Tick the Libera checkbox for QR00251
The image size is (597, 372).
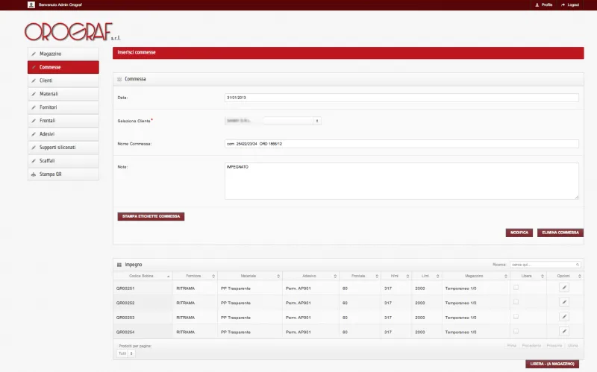516,288
